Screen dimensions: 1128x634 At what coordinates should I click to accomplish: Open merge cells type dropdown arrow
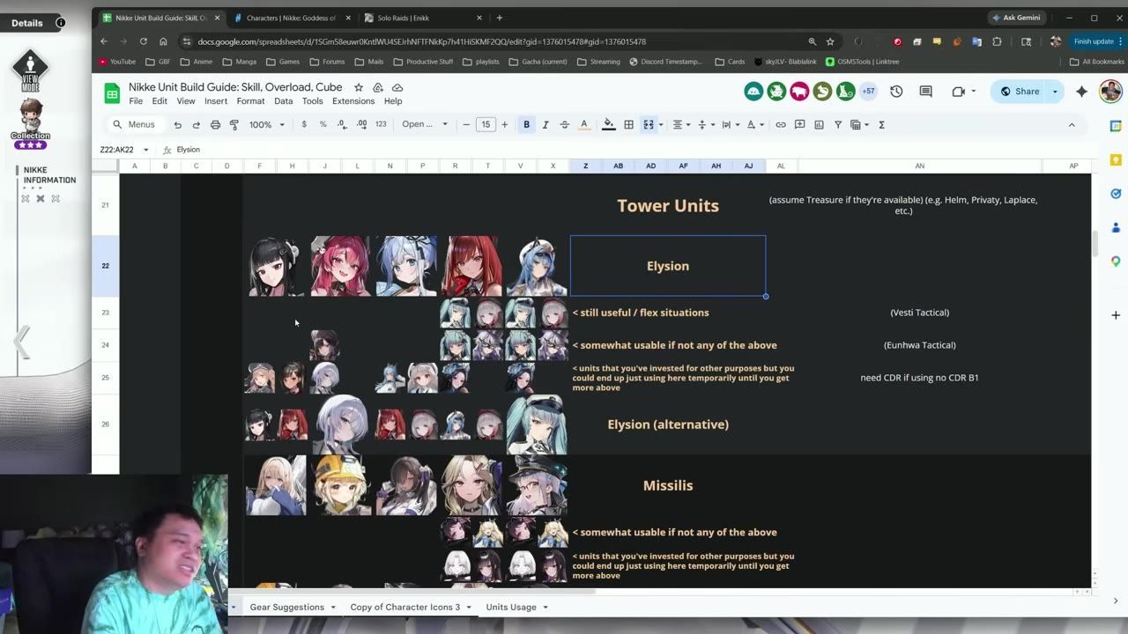tap(661, 125)
